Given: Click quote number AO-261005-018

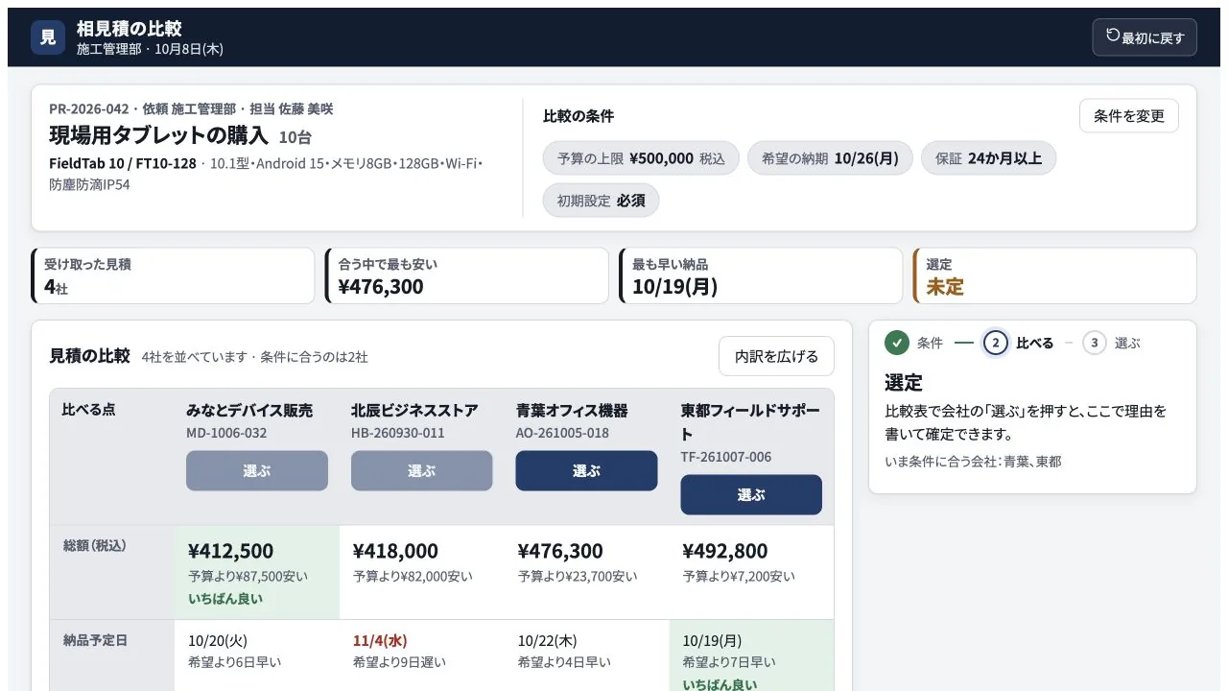Looking at the screenshot, I should point(563,433).
